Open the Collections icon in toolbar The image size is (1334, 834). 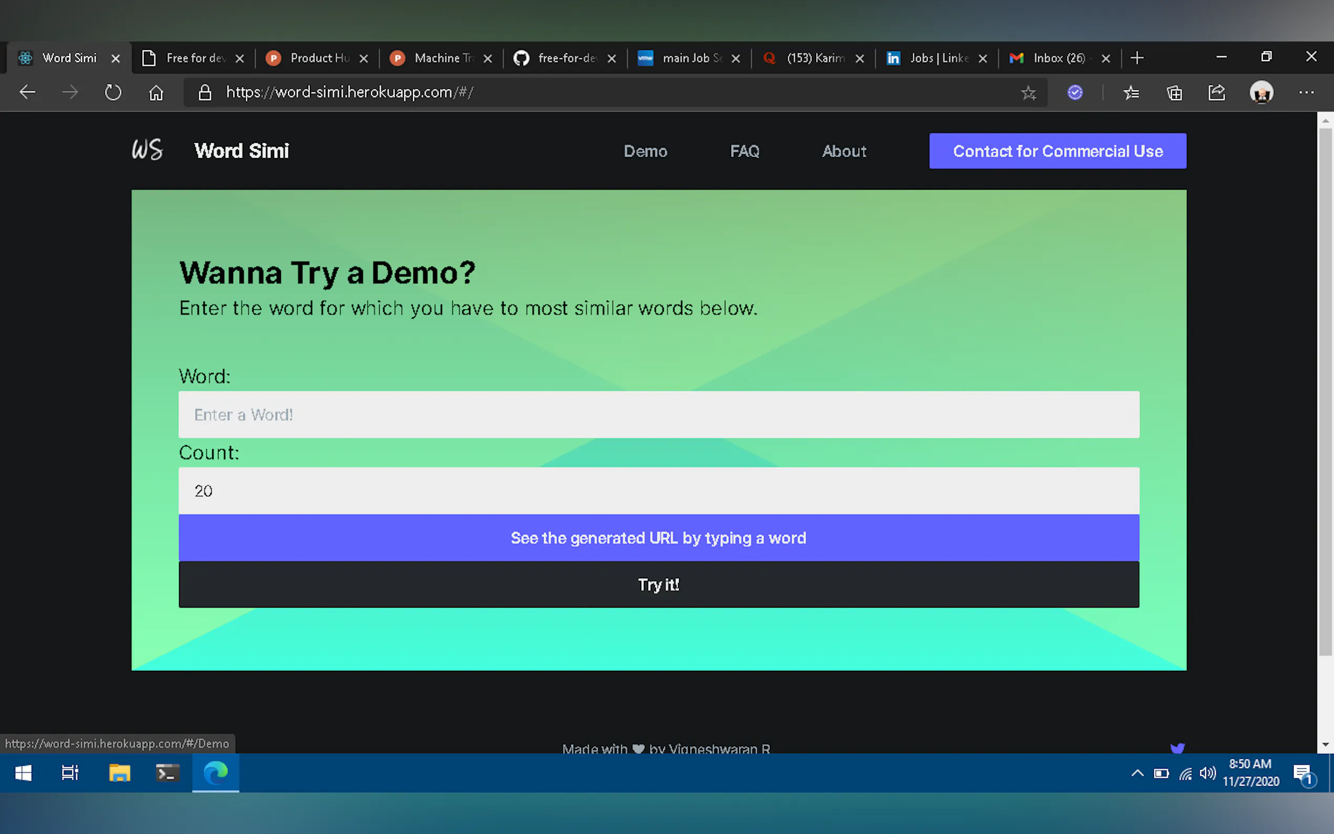pyautogui.click(x=1174, y=92)
